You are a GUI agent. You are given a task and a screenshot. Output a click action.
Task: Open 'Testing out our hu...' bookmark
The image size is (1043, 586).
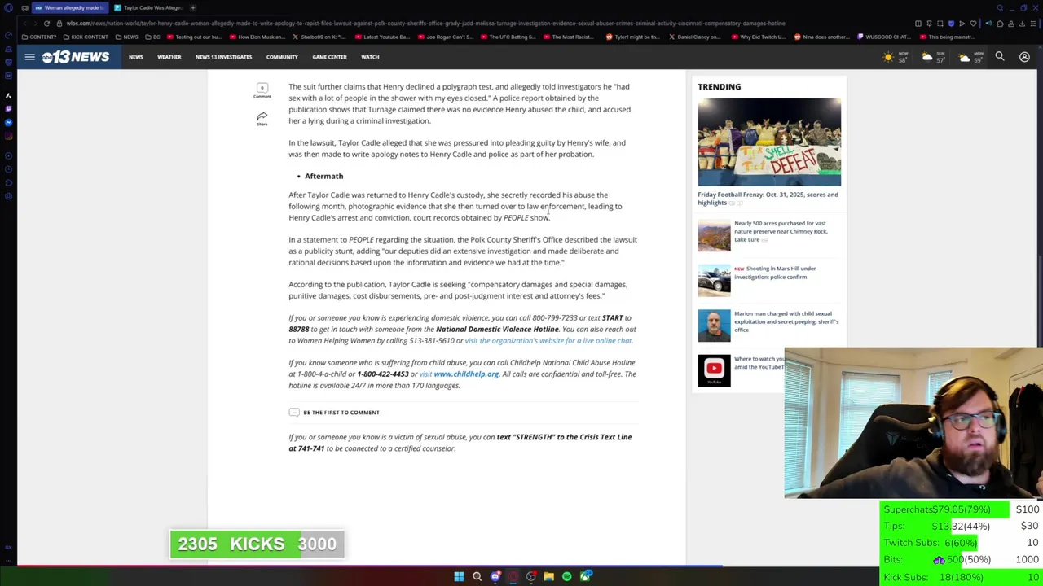[x=195, y=37]
